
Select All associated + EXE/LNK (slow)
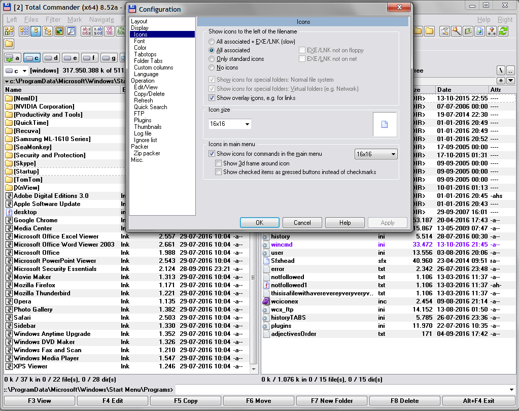[x=212, y=41]
